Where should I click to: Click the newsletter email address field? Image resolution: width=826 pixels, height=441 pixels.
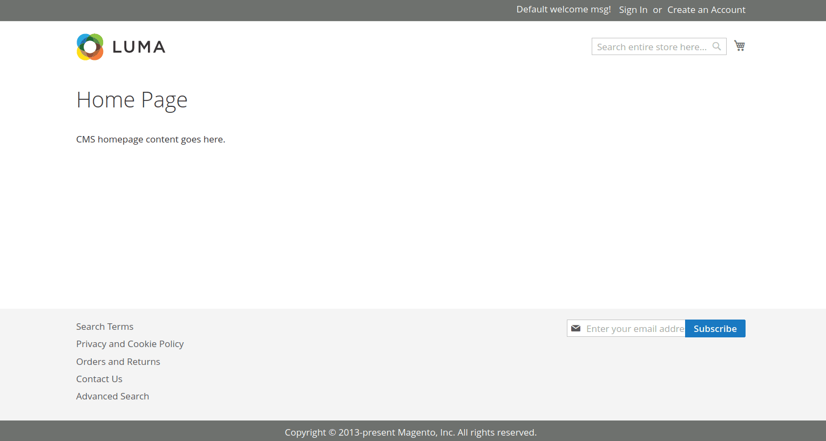coord(626,328)
